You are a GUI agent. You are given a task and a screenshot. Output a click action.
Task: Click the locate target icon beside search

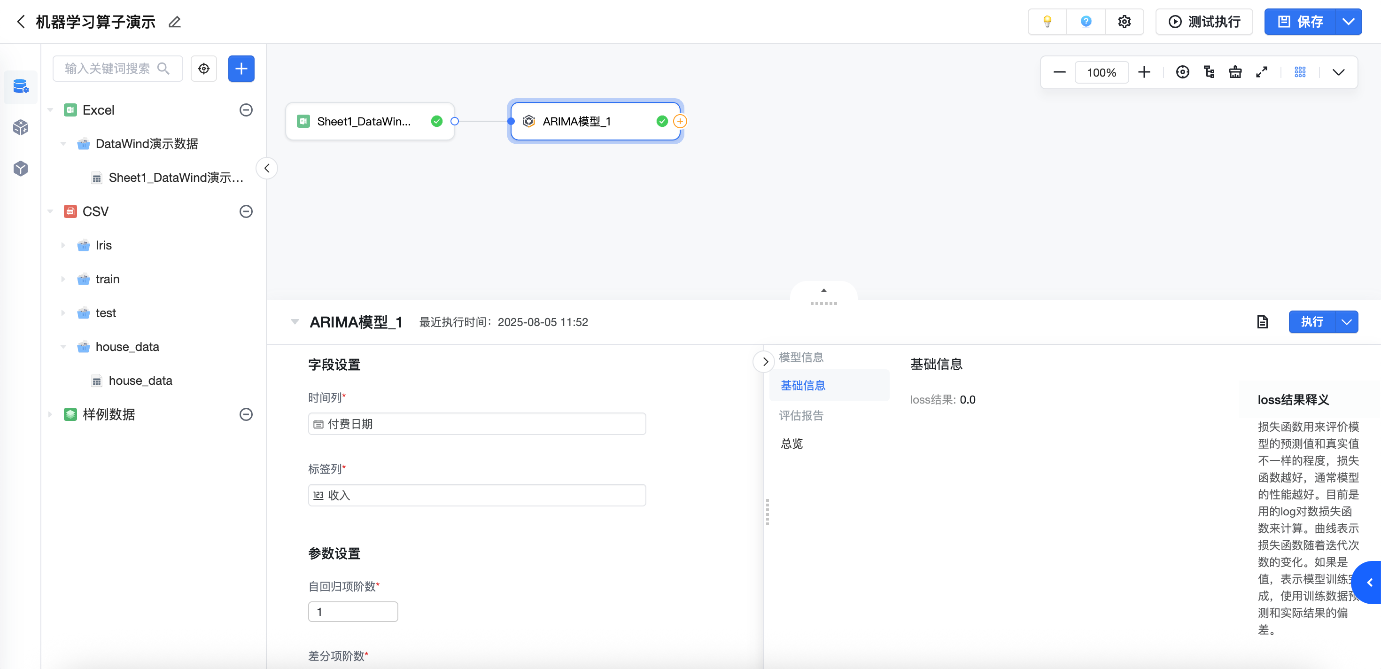(204, 69)
